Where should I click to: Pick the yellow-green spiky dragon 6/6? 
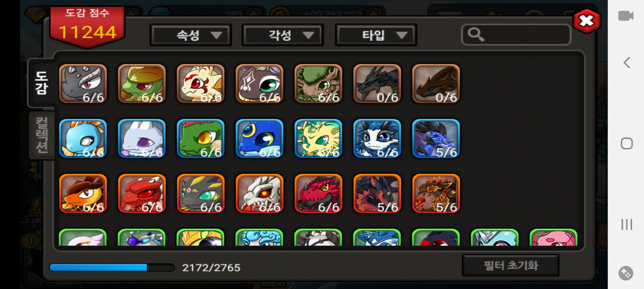click(x=318, y=138)
